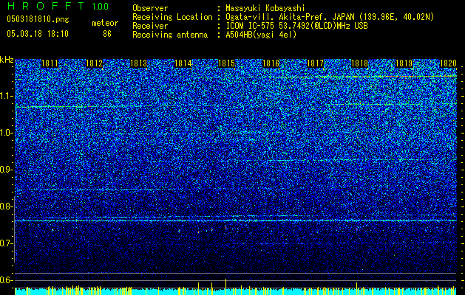Click the 0.6 kHz axis label

pos(7,280)
